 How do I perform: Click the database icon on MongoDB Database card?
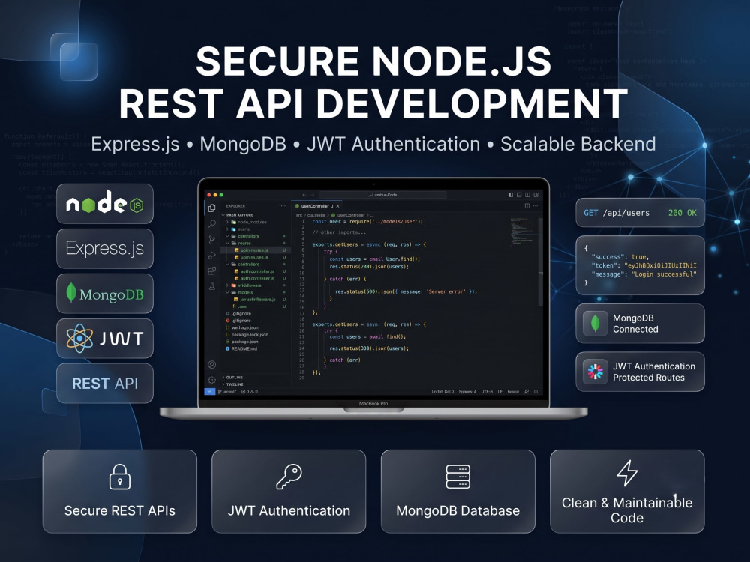[457, 477]
